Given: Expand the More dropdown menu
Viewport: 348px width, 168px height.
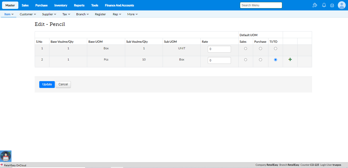Looking at the screenshot, I should pos(132,14).
